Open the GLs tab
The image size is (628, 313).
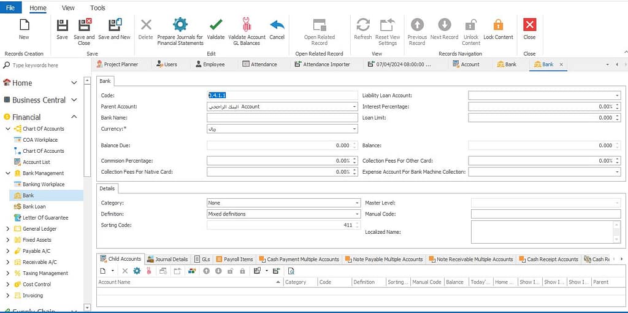(202, 259)
